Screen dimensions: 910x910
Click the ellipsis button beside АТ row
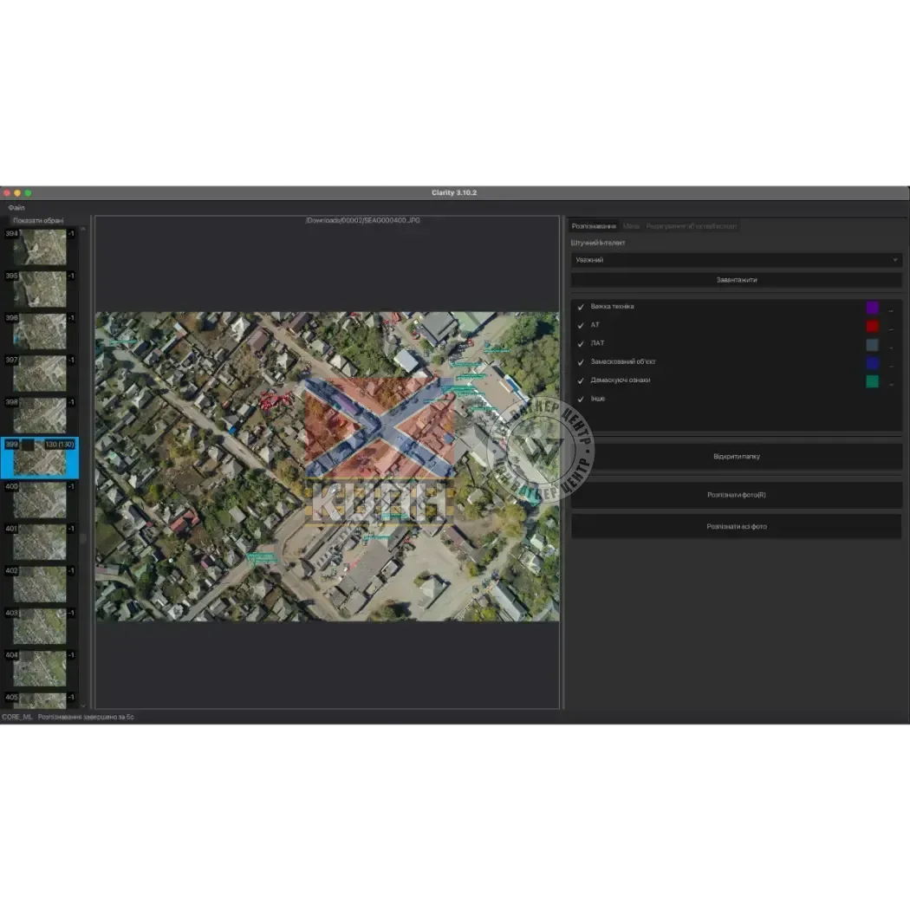[x=891, y=328]
